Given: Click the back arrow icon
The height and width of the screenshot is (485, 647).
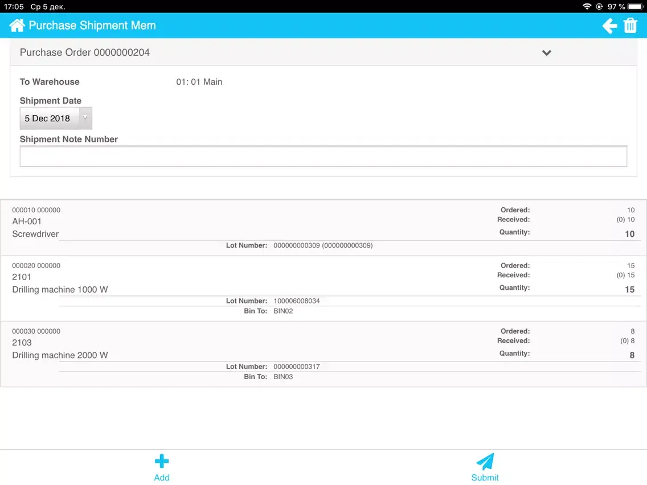Looking at the screenshot, I should (x=609, y=26).
